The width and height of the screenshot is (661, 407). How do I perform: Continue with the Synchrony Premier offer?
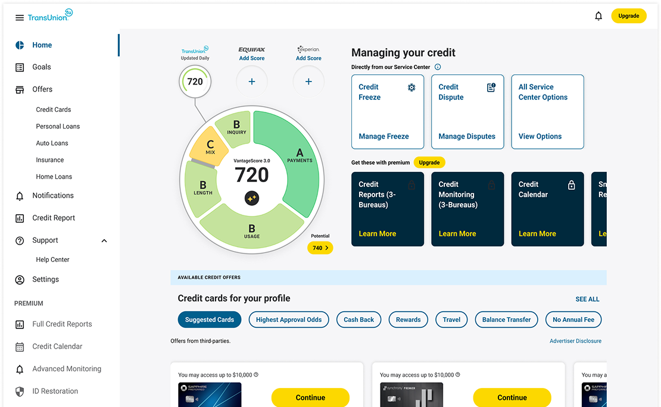tap(512, 397)
